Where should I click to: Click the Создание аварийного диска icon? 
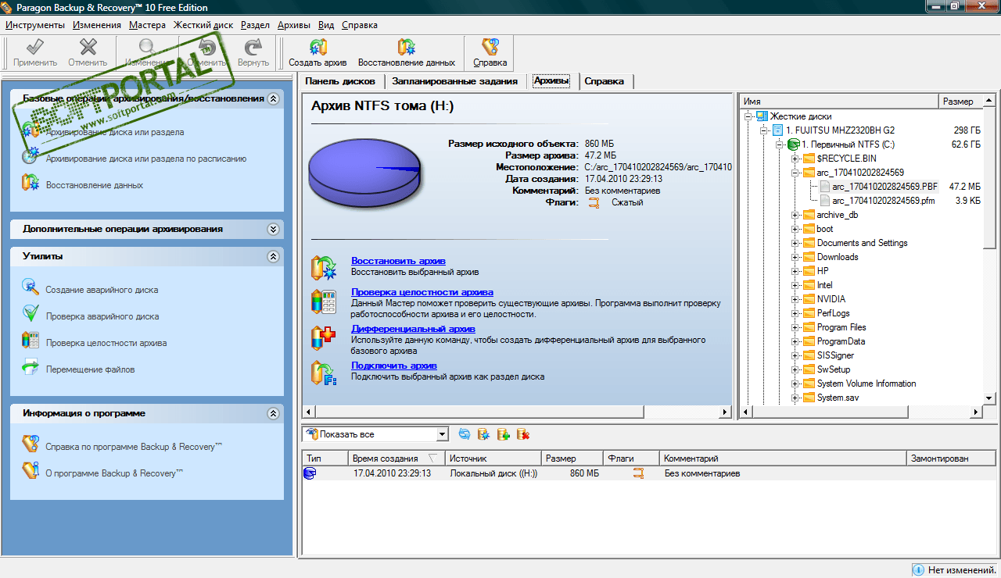point(30,287)
